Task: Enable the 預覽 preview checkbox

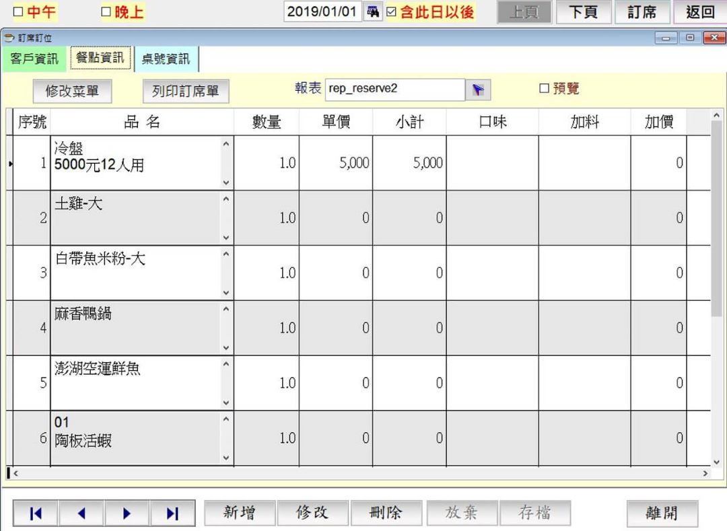Action: coord(545,88)
